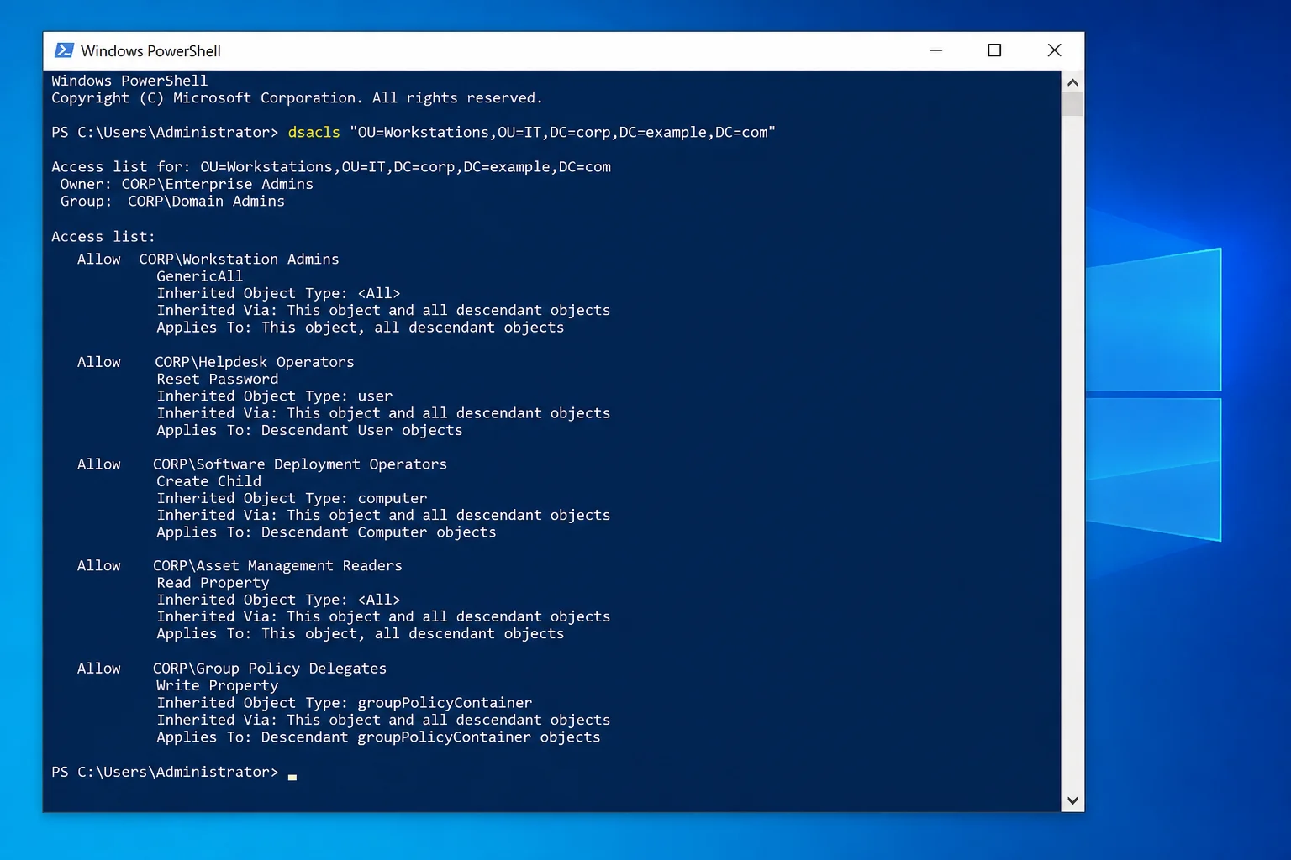Click 'Allow' beside Workstation Admins

[x=99, y=259]
